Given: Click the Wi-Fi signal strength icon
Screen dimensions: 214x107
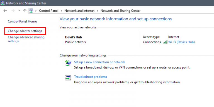Looking at the screenshot, I should (x=165, y=42).
